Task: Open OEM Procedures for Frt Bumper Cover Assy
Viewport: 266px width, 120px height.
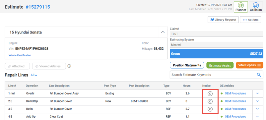Action: [235, 93]
